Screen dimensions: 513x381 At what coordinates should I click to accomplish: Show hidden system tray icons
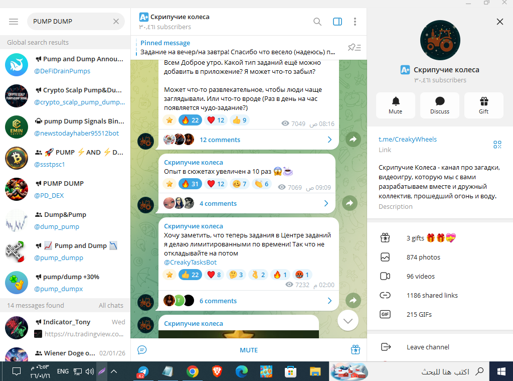click(113, 371)
